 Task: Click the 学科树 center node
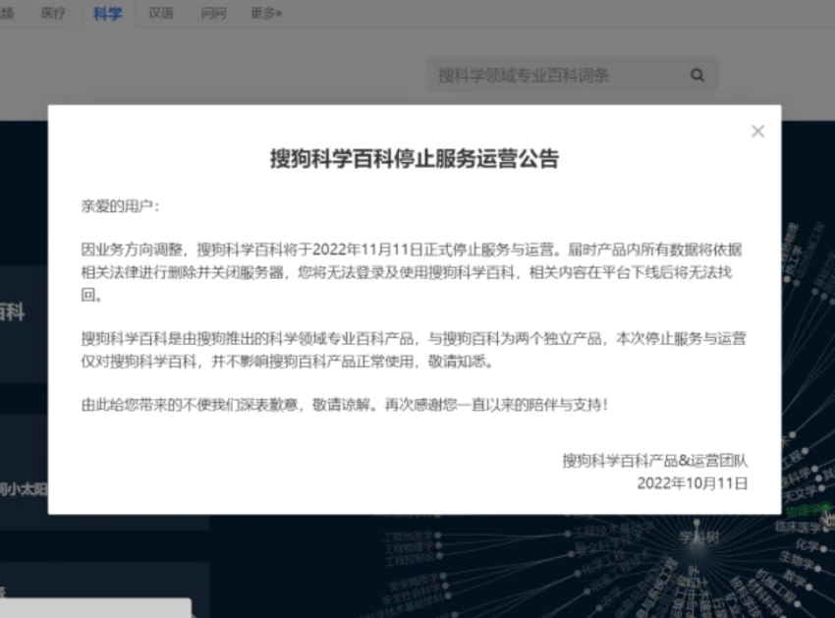coord(698,537)
